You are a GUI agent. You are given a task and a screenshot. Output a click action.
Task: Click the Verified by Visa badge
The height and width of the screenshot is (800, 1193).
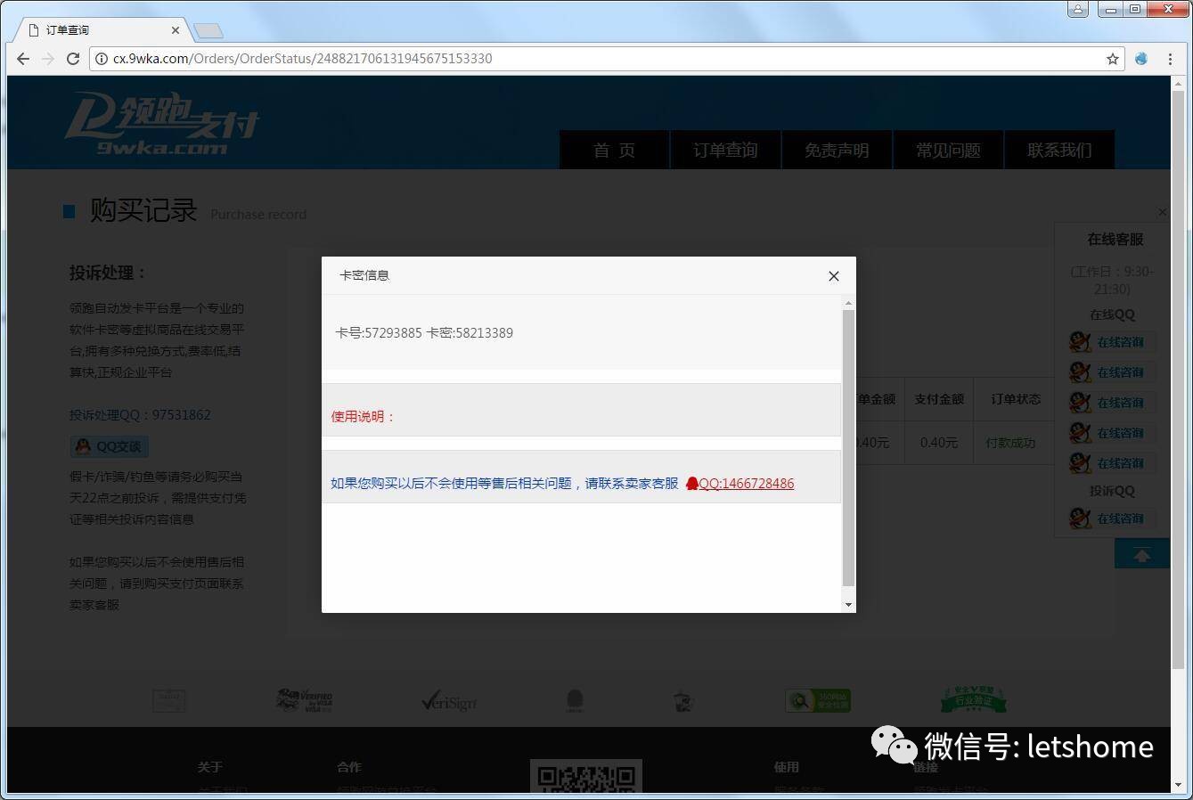click(x=304, y=700)
